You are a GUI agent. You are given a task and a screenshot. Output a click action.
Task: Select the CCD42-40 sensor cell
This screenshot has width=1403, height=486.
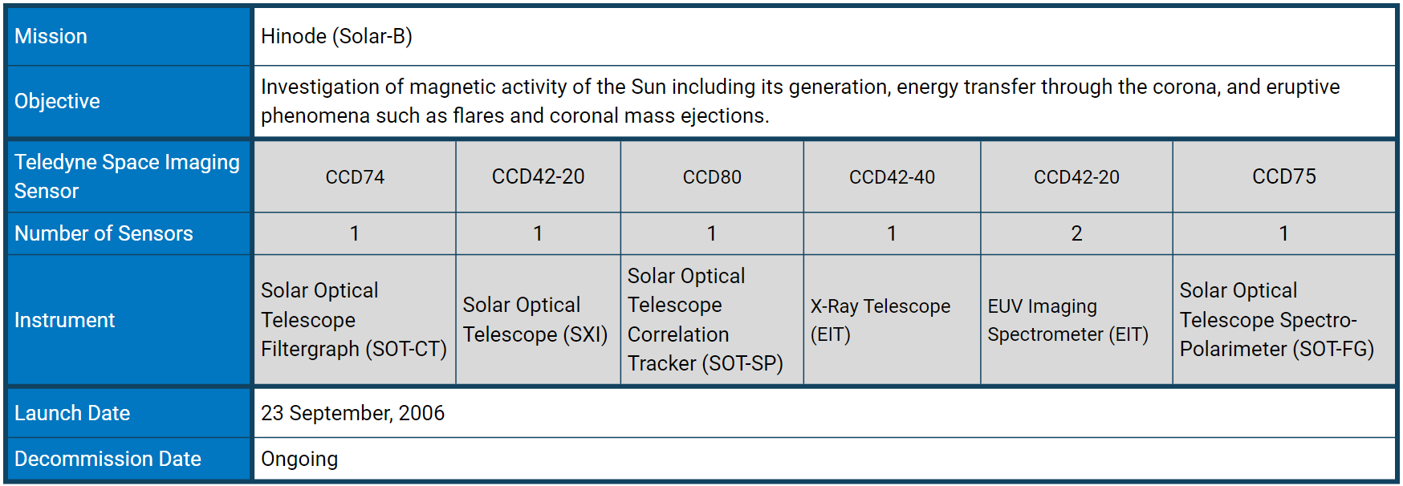point(892,176)
